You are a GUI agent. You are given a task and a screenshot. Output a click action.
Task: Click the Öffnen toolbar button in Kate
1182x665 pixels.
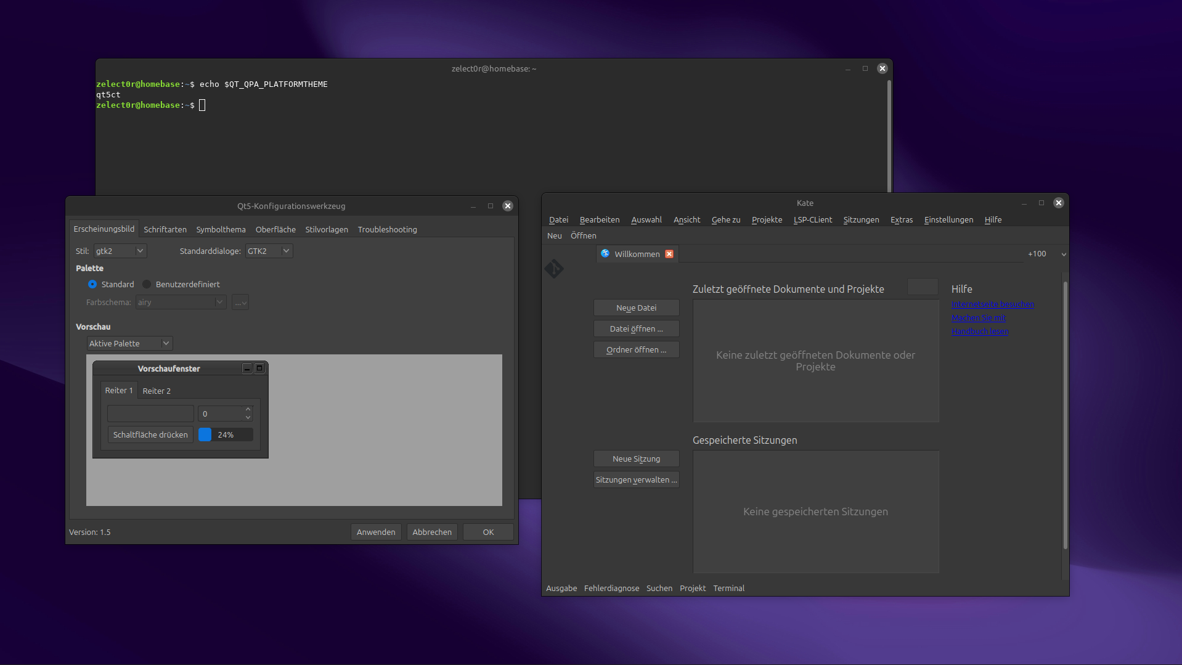pos(584,235)
